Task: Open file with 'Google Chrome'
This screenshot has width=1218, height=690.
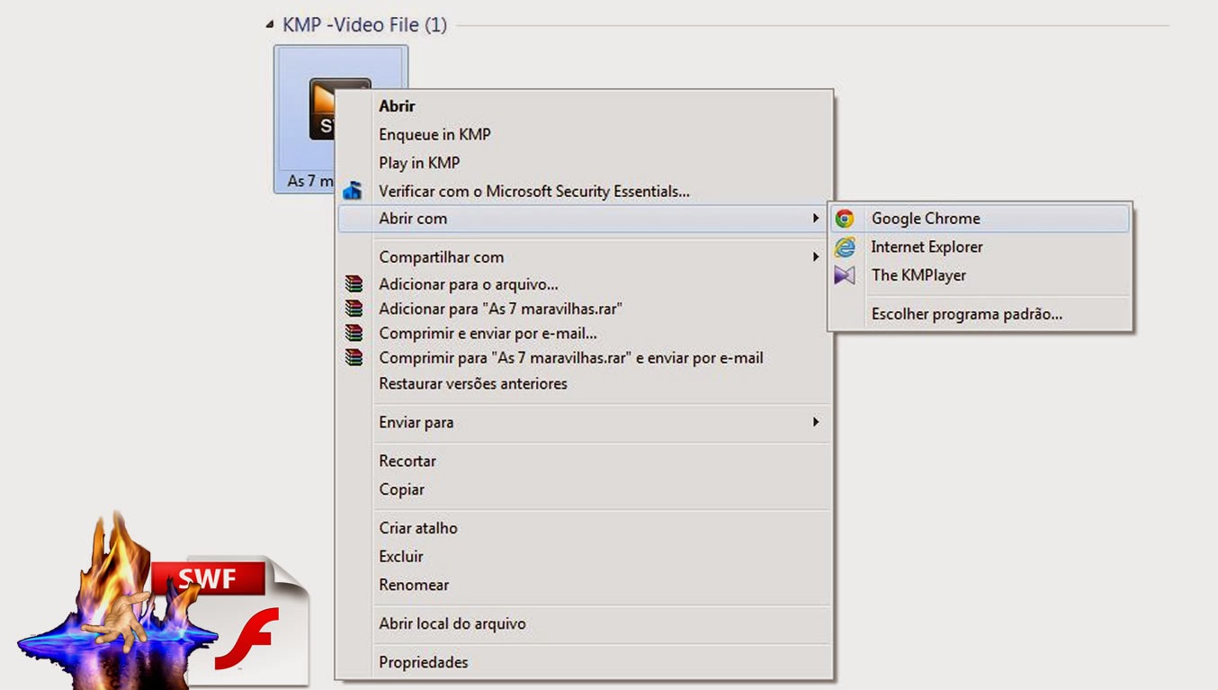Action: [x=979, y=219]
